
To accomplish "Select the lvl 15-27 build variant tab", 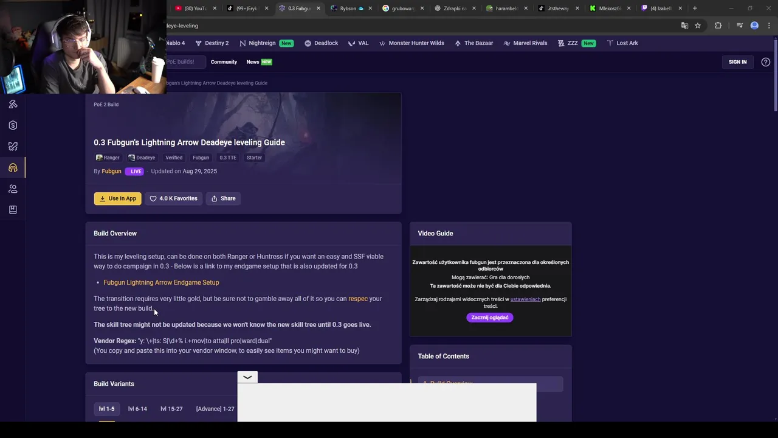I will click(171, 409).
